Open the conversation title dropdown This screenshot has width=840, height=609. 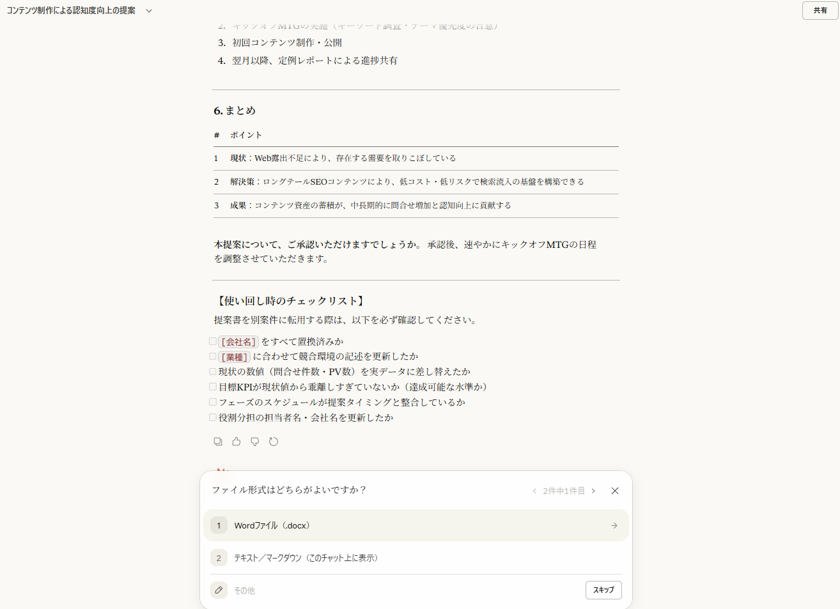(x=148, y=10)
